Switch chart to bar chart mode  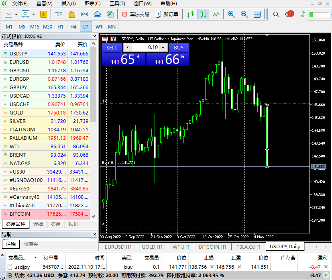pyautogui.click(x=190, y=14)
